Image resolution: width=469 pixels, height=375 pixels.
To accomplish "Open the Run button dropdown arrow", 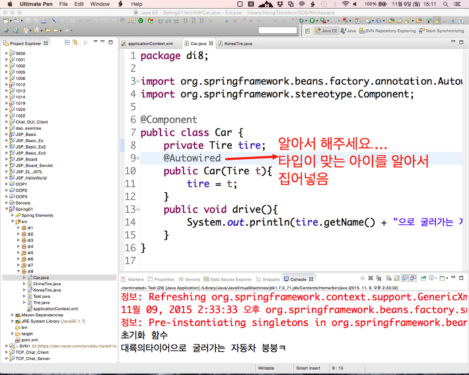I will point(317,21).
